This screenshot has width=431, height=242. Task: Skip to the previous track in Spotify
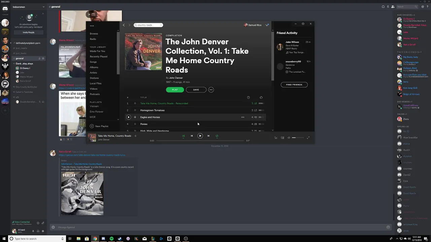(192, 136)
